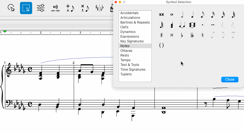Pick the tied chords symbol
Screen dimensions: 244x133
pyautogui.click(x=192, y=25)
